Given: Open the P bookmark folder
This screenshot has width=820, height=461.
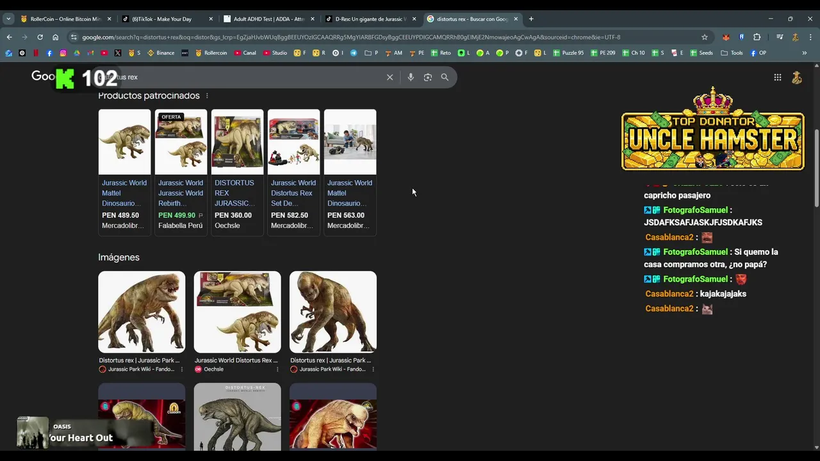Looking at the screenshot, I should [372, 53].
